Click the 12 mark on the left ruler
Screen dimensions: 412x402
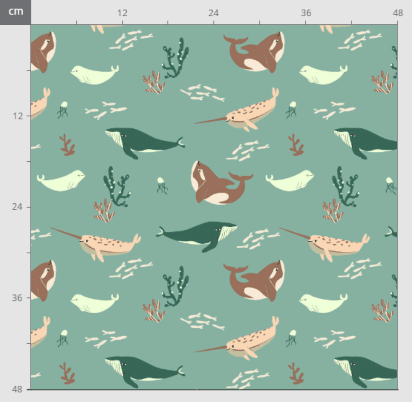coord(17,116)
